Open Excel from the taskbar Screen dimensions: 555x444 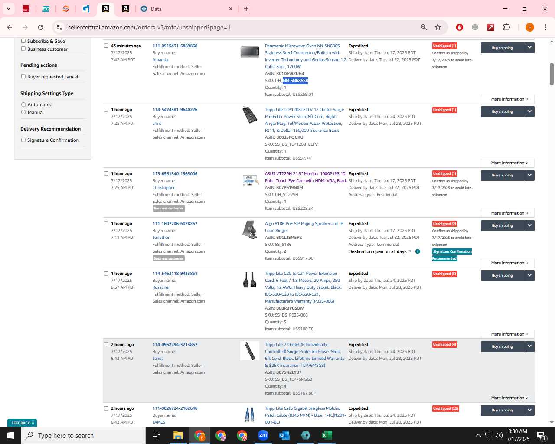click(x=327, y=435)
